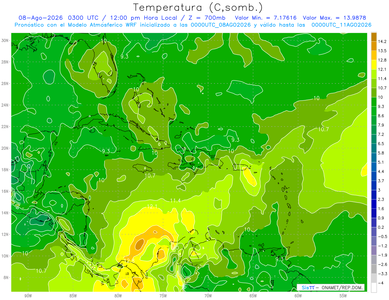Click the '24N' latitude label
Viewport: 389px width, 300px height.
point(6,105)
